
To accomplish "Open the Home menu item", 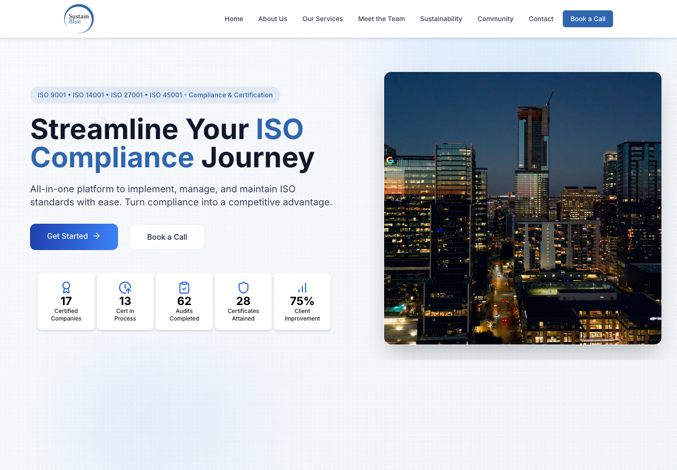I will (234, 19).
